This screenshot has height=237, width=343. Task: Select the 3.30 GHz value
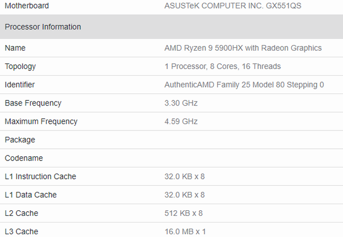point(181,103)
